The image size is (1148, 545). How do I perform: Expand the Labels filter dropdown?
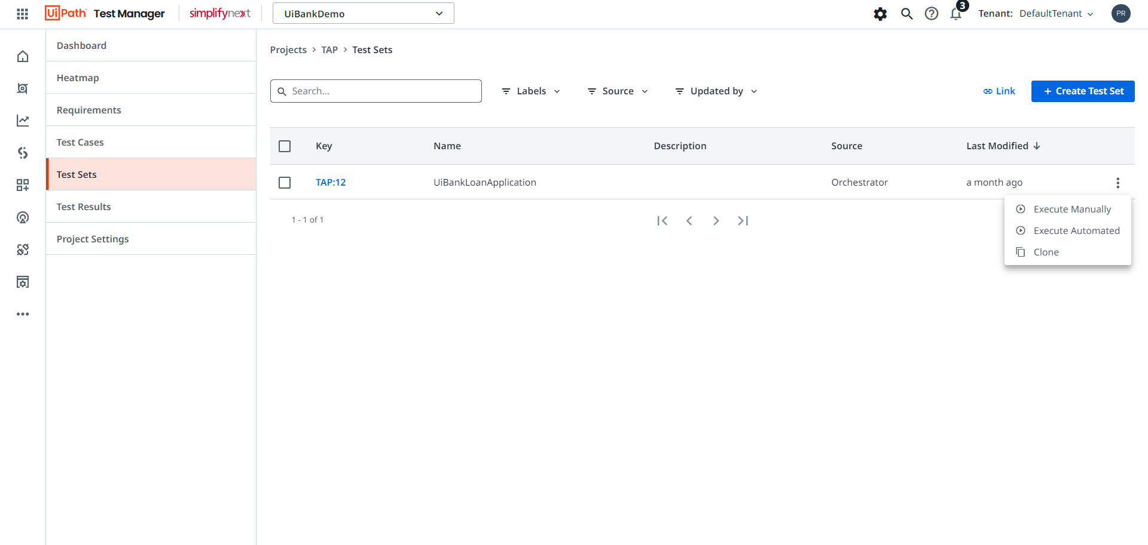click(531, 91)
